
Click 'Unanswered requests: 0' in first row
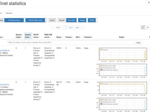click(49, 52)
